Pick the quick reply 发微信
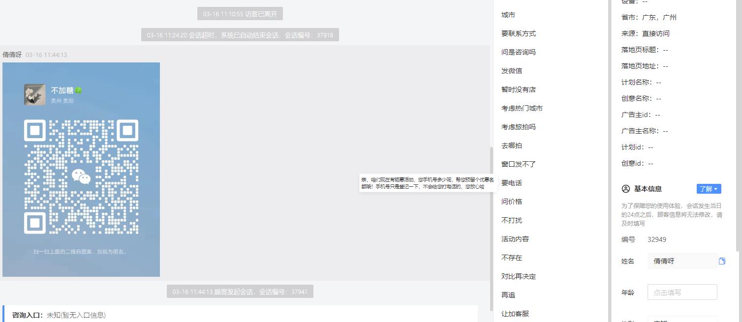The width and height of the screenshot is (742, 322). 512,71
